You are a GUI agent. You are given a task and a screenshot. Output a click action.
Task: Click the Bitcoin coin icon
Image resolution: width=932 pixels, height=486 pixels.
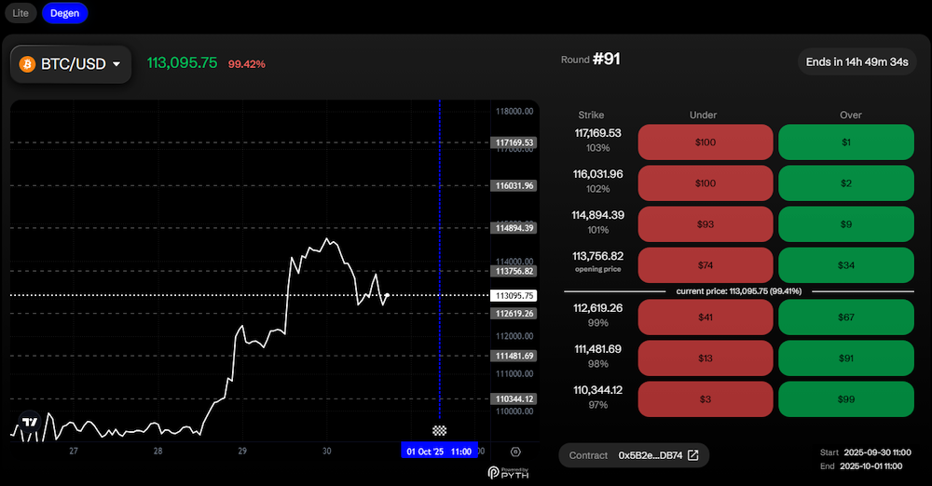pyautogui.click(x=27, y=64)
